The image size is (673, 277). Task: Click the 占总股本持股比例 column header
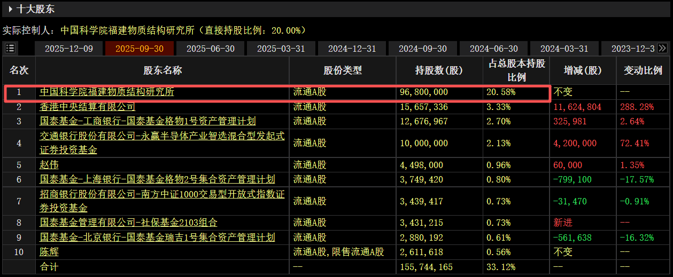[x=517, y=70]
